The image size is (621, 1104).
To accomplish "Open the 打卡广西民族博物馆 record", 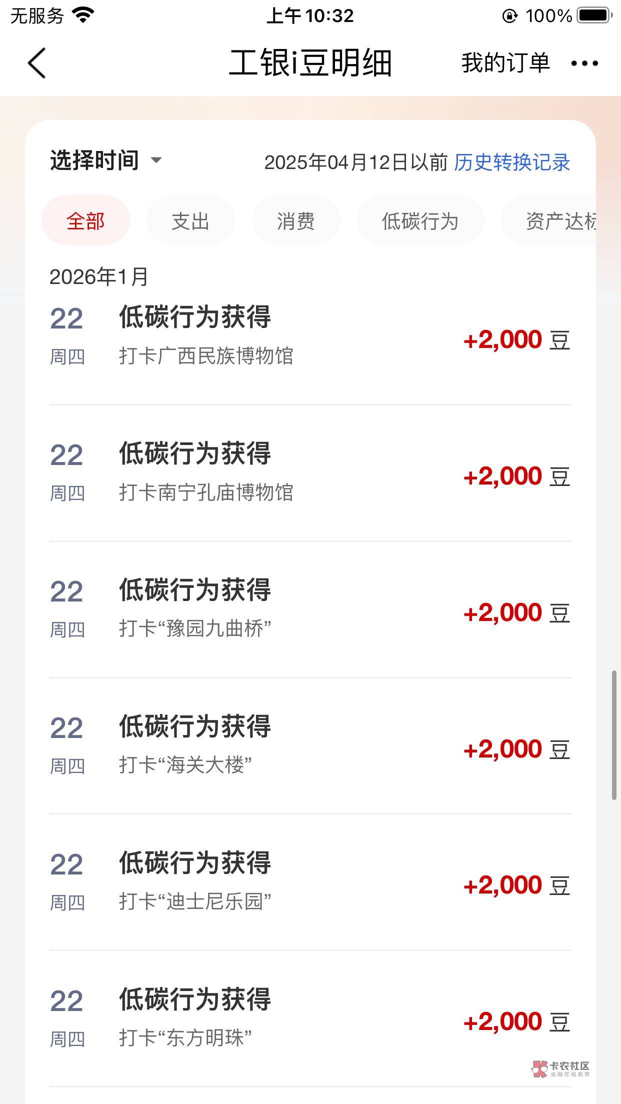I will [310, 337].
